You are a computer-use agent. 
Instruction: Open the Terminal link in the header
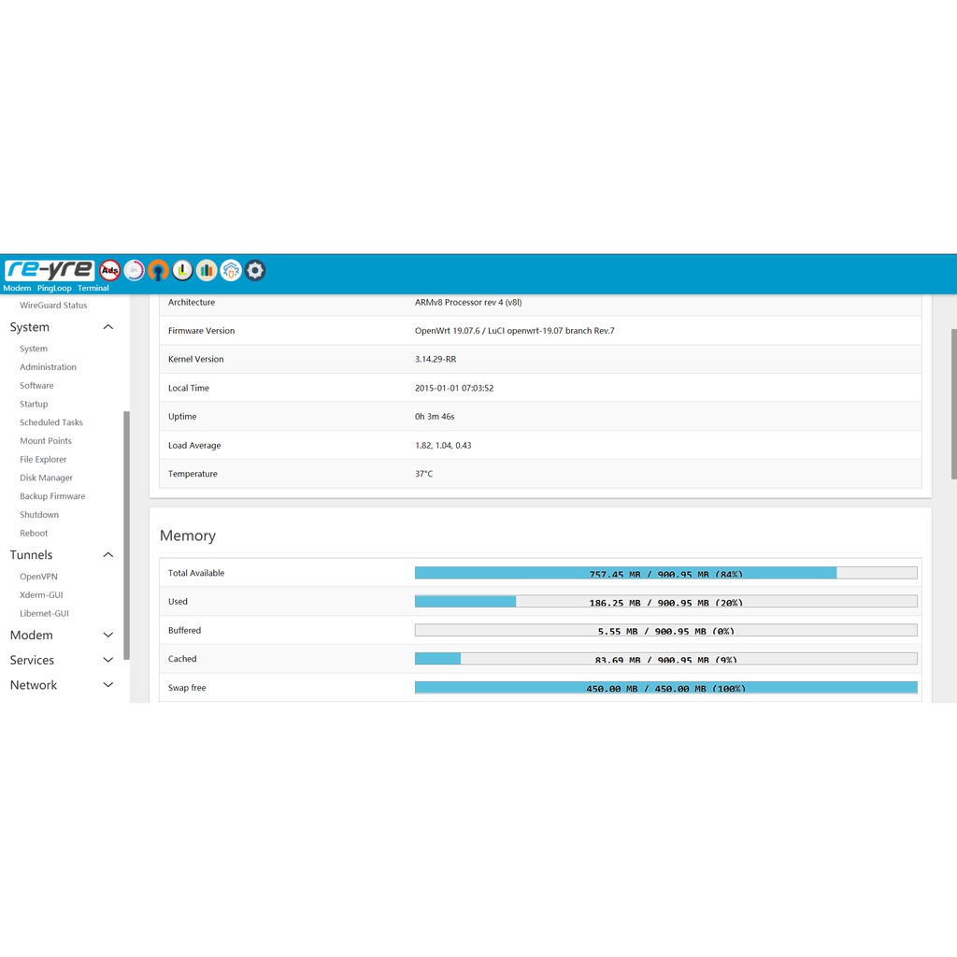pyautogui.click(x=93, y=288)
